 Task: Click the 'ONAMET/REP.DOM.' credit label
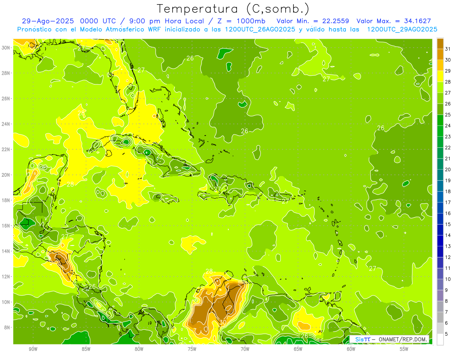pyautogui.click(x=403, y=339)
